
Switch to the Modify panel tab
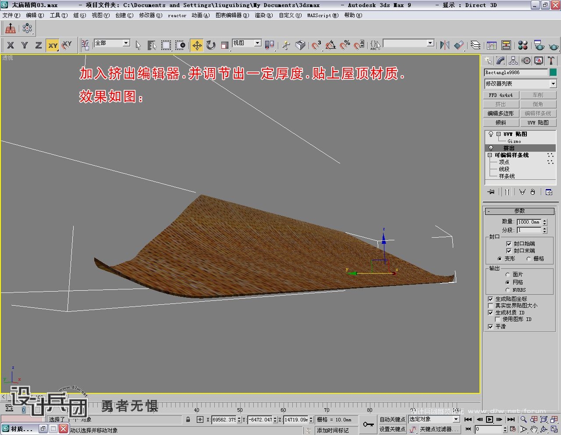click(x=501, y=61)
